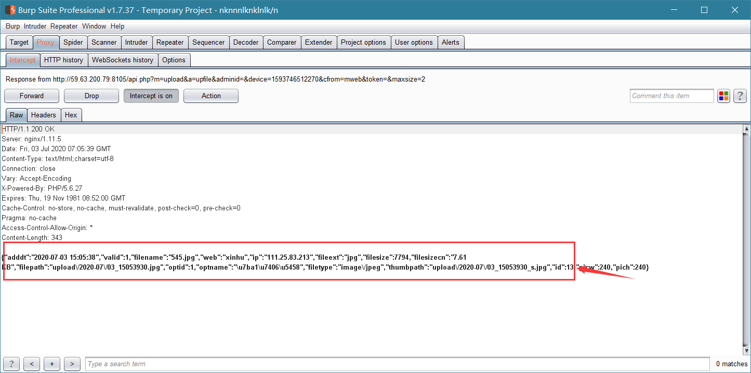Switch to the Comparer tab

tap(282, 42)
